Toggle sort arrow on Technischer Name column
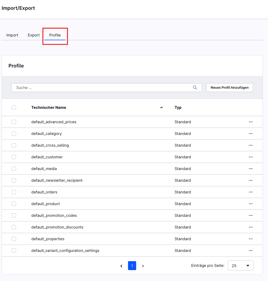Image resolution: width=268 pixels, height=281 pixels. pyautogui.click(x=162, y=107)
